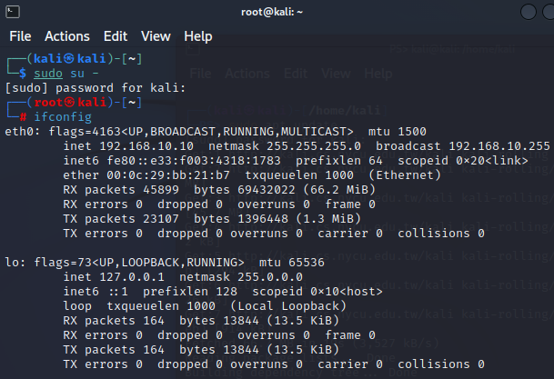
Task: Click the '[sudo] password for kali:' line
Action: (x=96, y=88)
